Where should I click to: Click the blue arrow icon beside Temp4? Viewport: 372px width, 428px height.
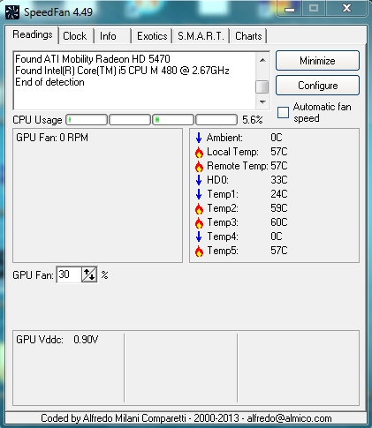[199, 237]
